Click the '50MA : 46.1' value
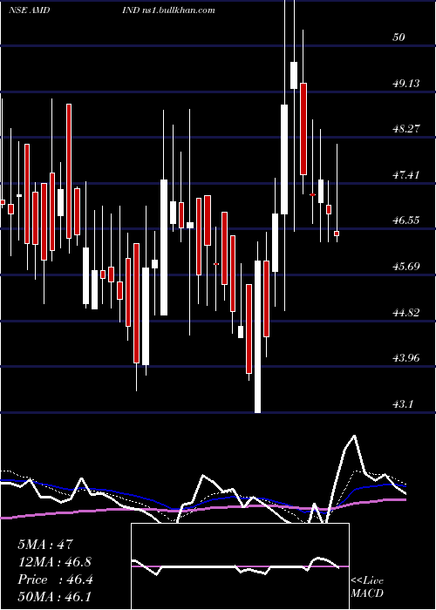The image size is (436, 610). pos(54,596)
